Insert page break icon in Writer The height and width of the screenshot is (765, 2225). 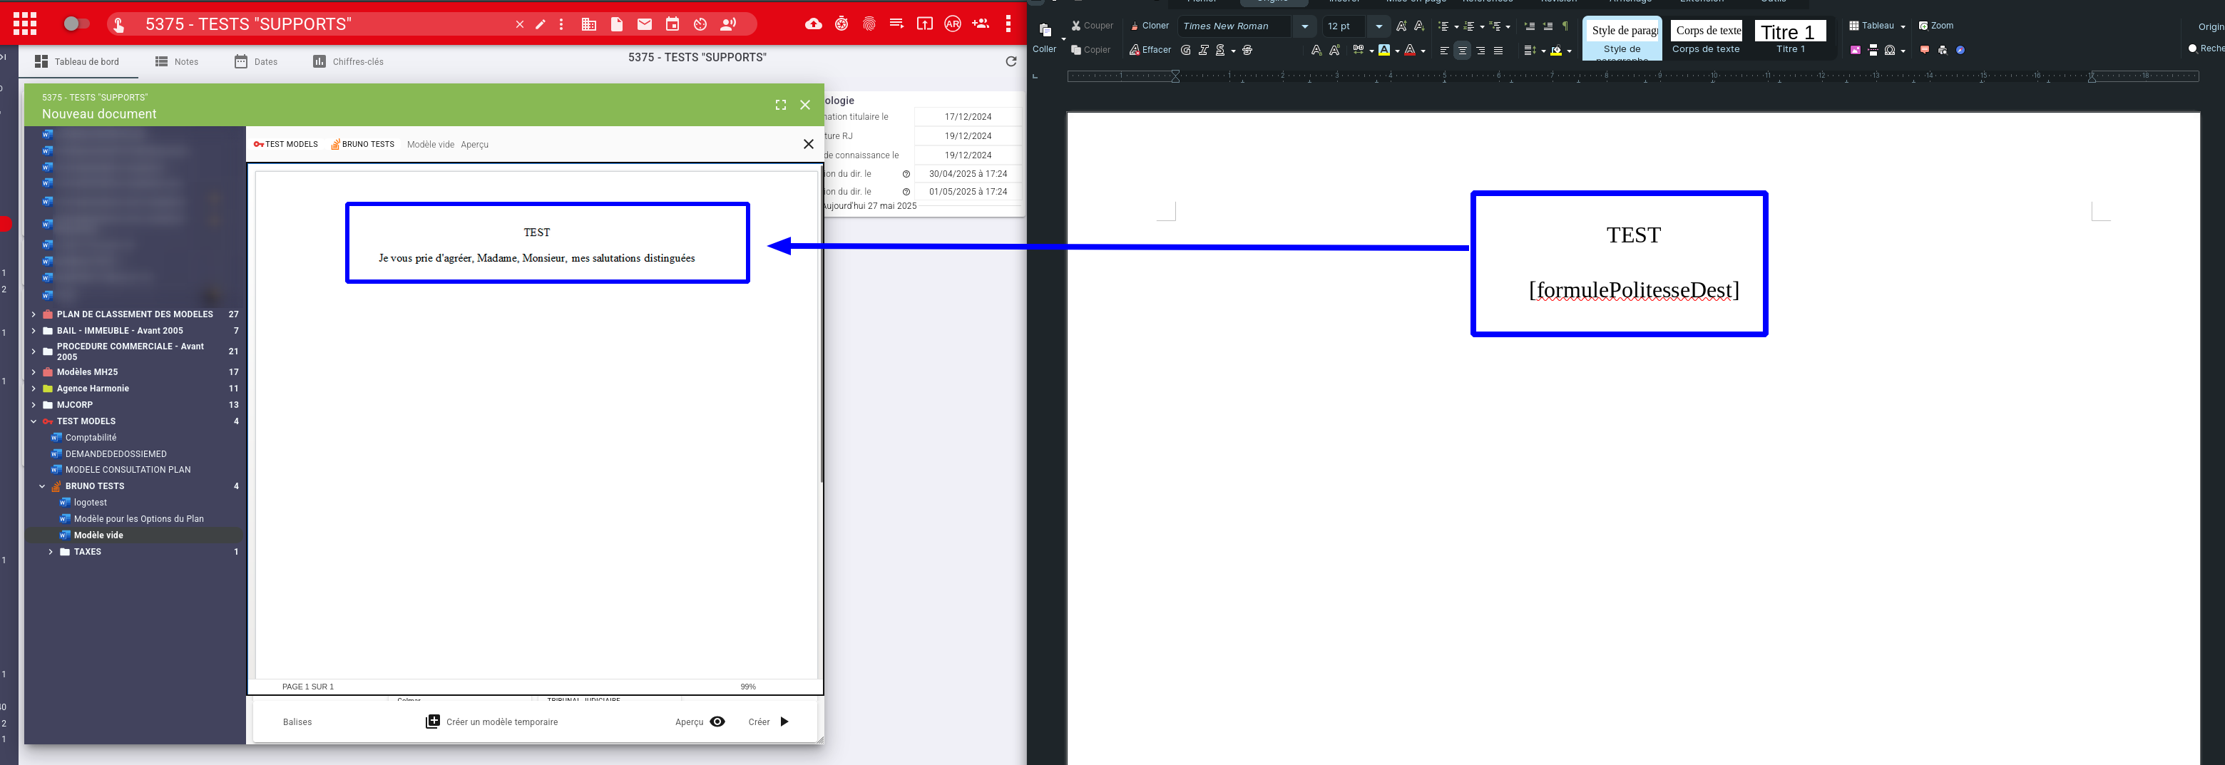pos(1873,50)
